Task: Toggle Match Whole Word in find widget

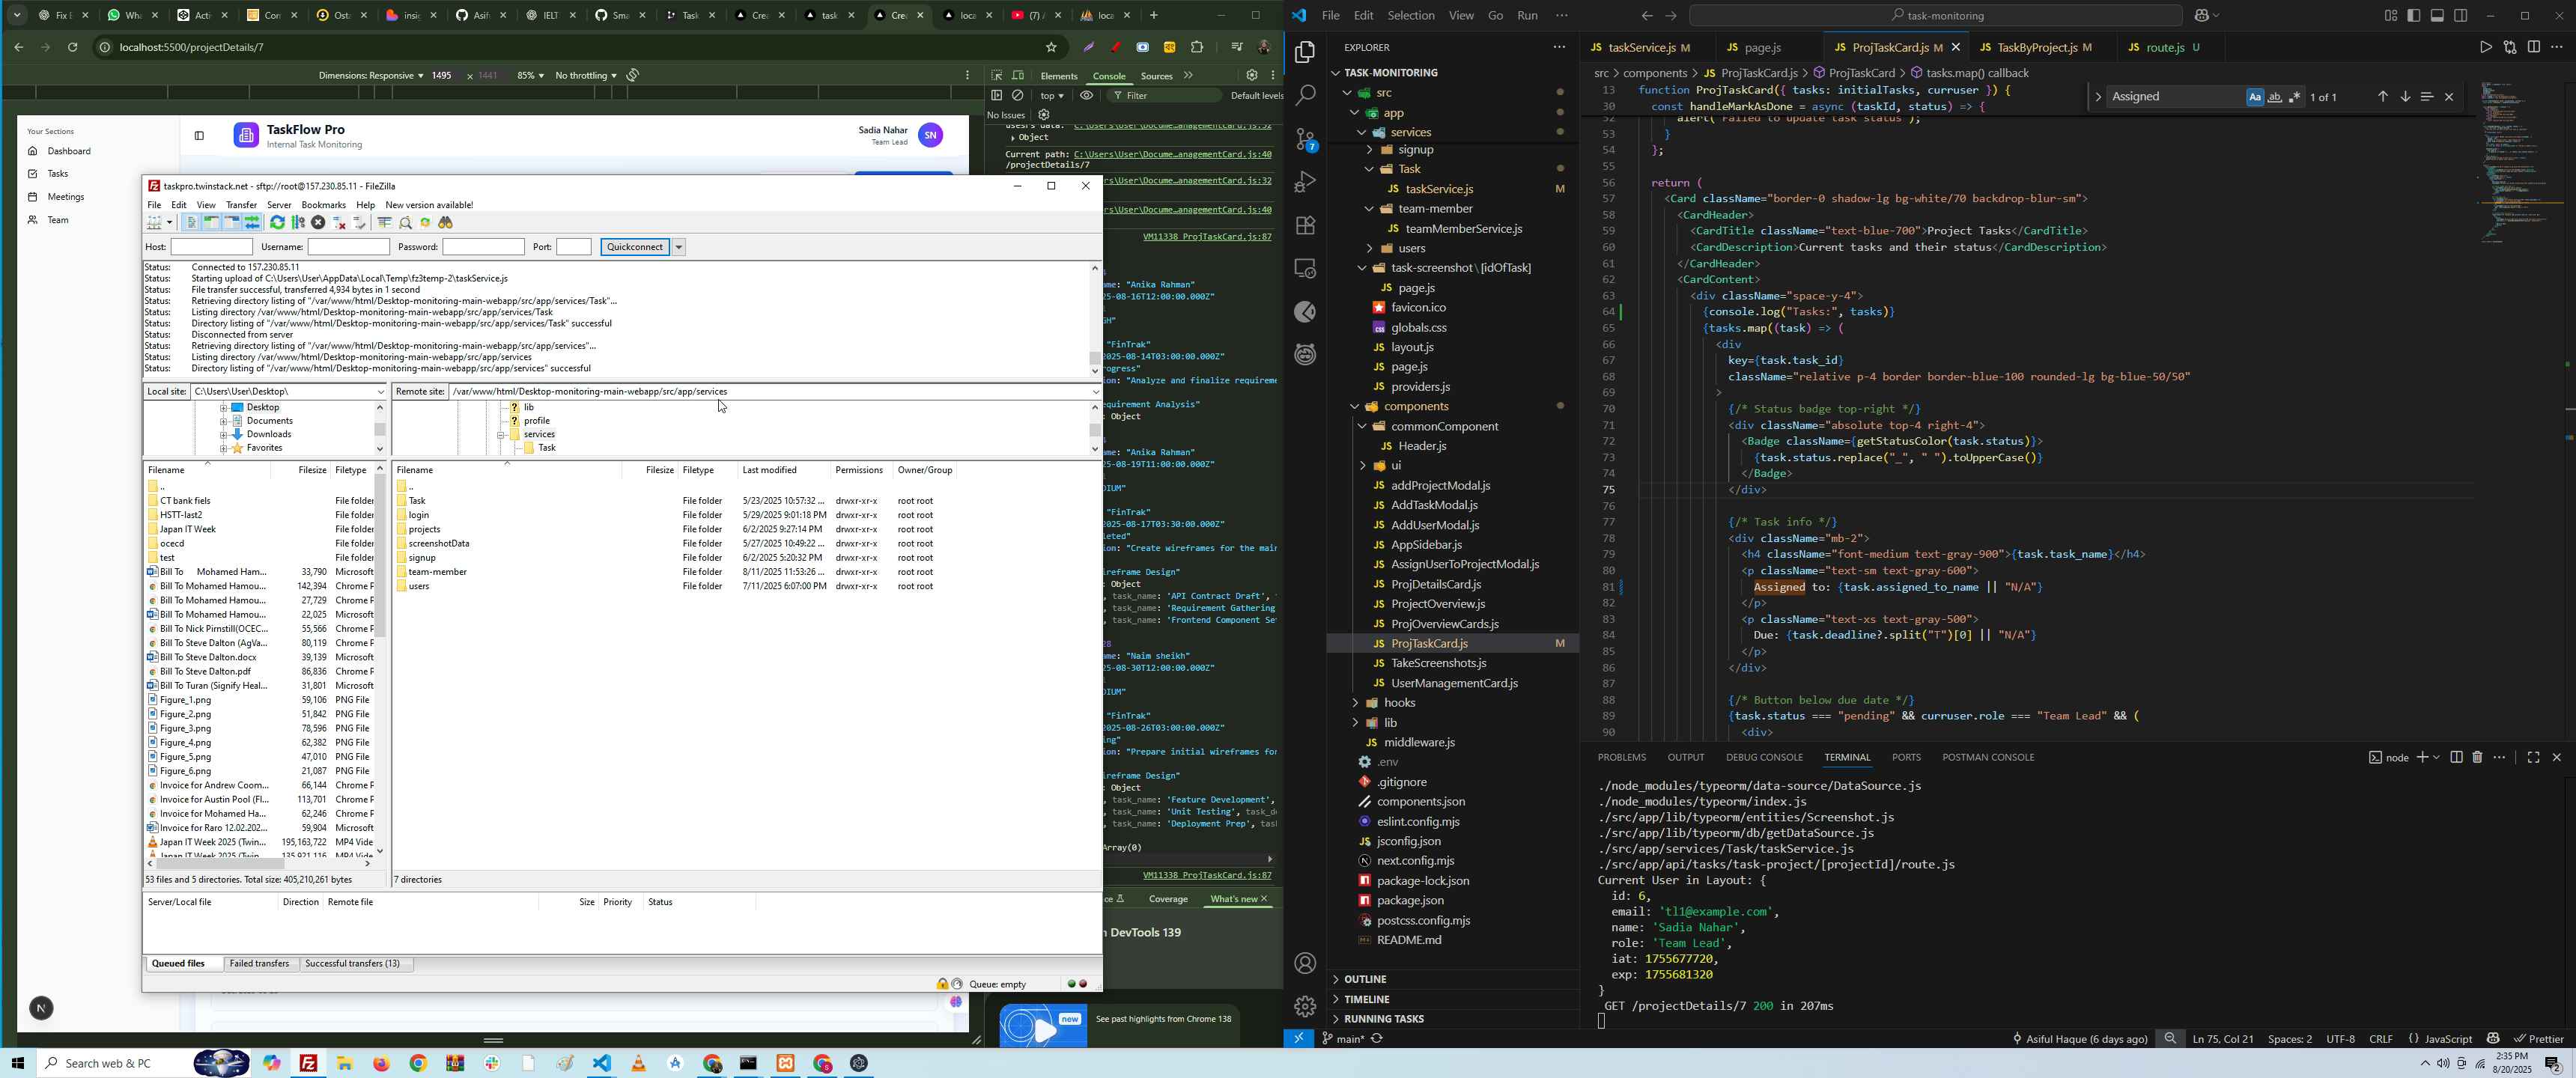Action: (x=2275, y=97)
